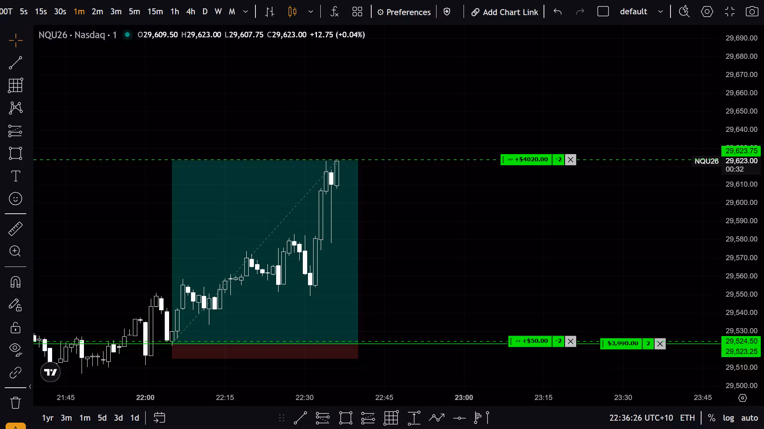Close the $3,990.00 position
The height and width of the screenshot is (429, 764).
(660, 344)
